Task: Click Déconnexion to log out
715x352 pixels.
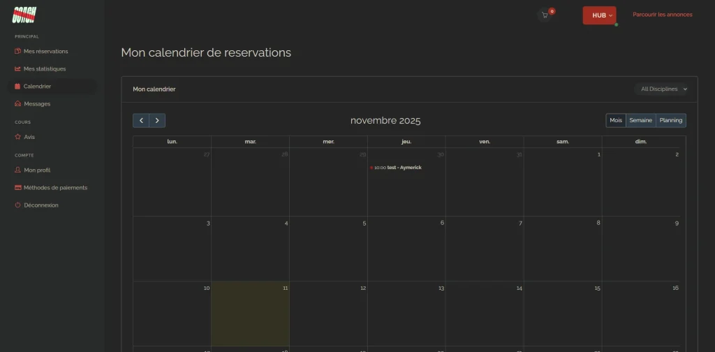Action: pos(41,205)
